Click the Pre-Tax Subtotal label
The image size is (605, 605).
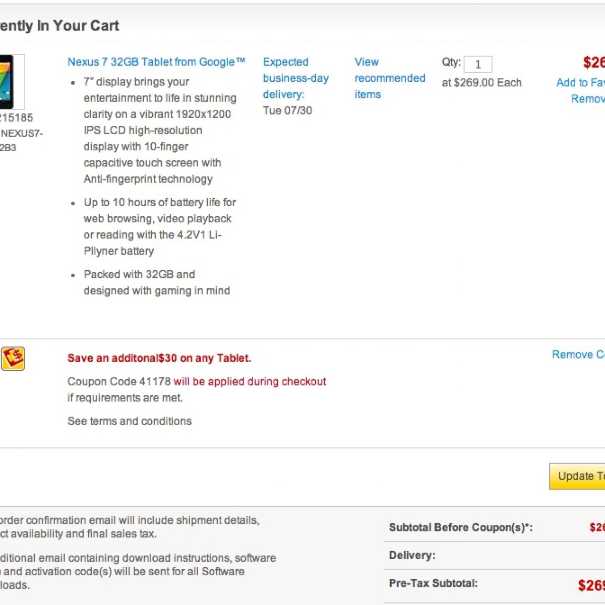point(433,583)
